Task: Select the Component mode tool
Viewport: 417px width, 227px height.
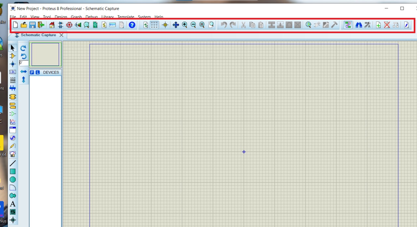Action: pyautogui.click(x=13, y=56)
